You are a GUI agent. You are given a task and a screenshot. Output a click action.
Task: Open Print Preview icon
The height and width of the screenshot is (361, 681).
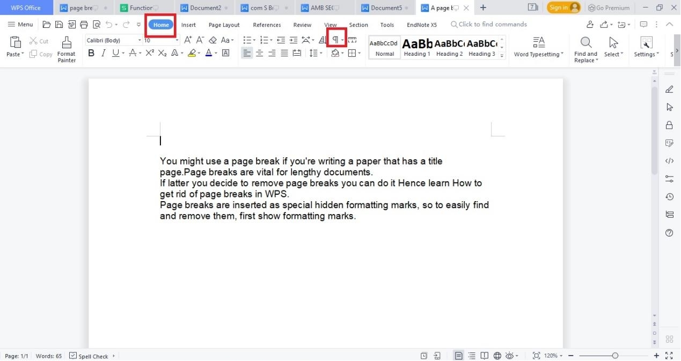[x=97, y=25]
